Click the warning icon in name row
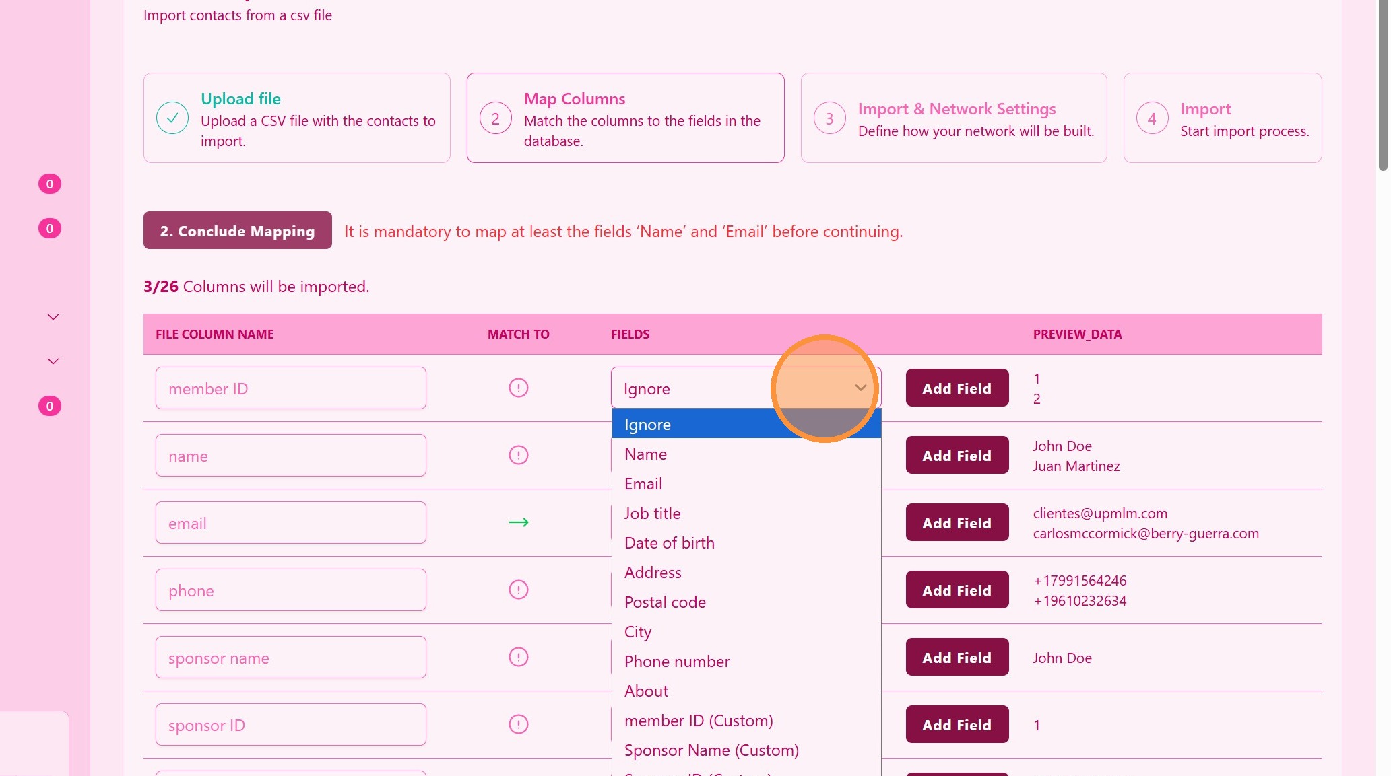 pos(518,455)
